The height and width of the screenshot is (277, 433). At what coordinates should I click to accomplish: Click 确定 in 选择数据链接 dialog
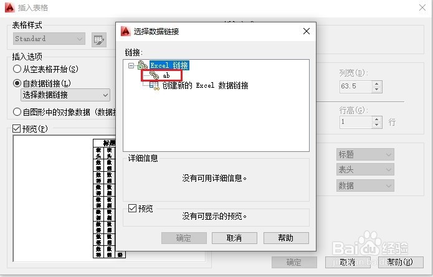184,238
